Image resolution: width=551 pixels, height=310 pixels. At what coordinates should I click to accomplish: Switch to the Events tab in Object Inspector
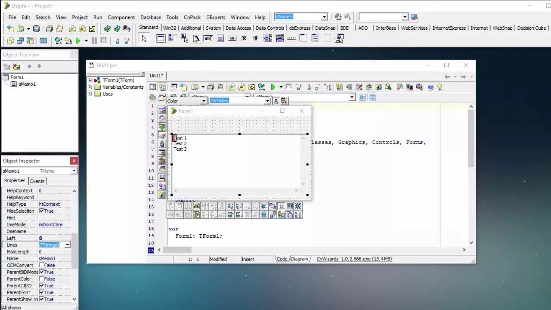[37, 181]
